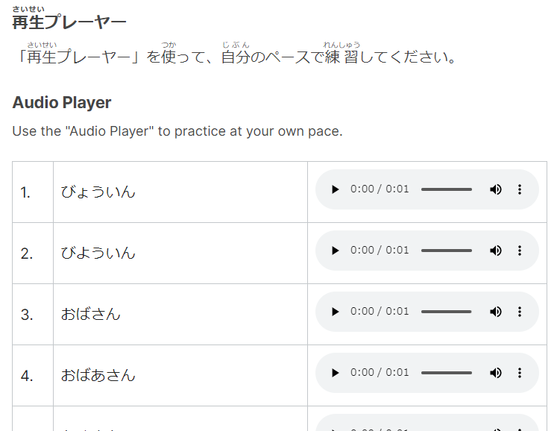Play audio for row 2 びよういん
557x431 pixels.
(x=335, y=251)
